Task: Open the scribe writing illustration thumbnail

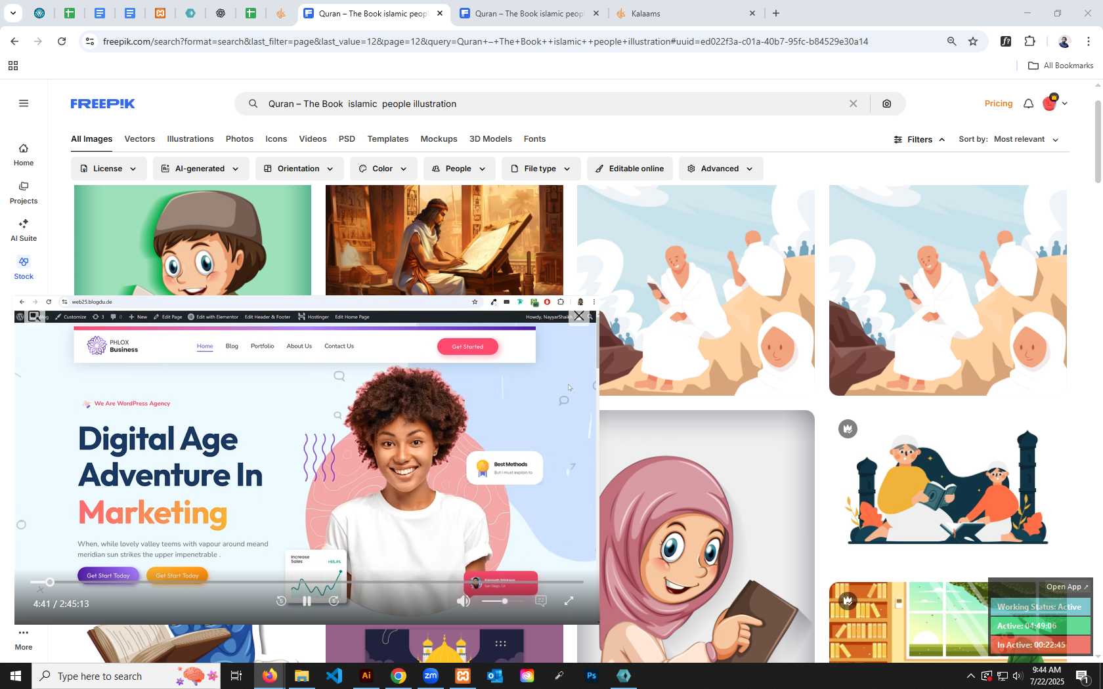Action: (444, 240)
